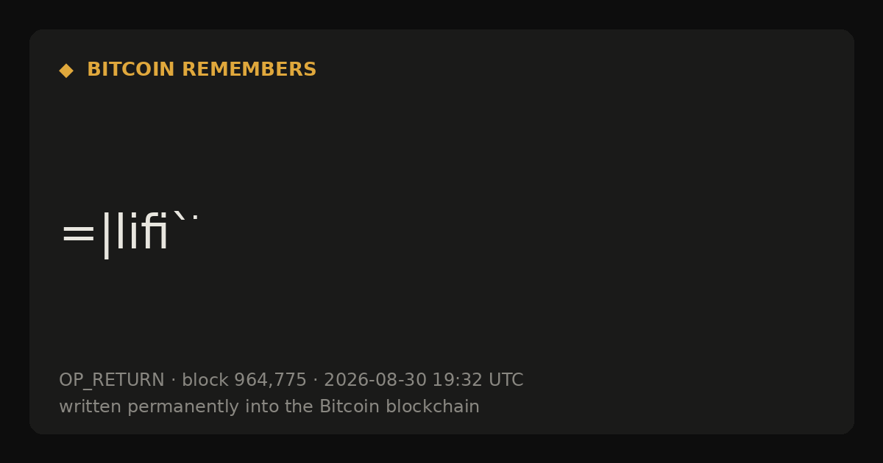Click the orange diamond icon
Image resolution: width=883 pixels, height=463 pixels.
(66, 70)
